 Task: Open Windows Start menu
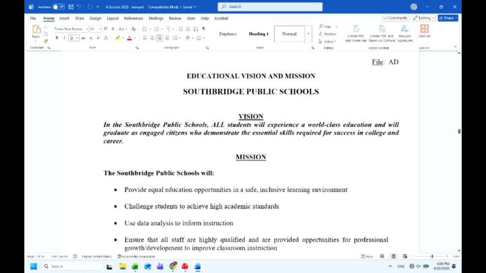(x=34, y=266)
